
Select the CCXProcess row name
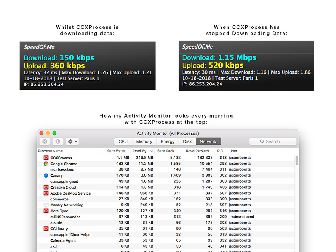click(61, 158)
